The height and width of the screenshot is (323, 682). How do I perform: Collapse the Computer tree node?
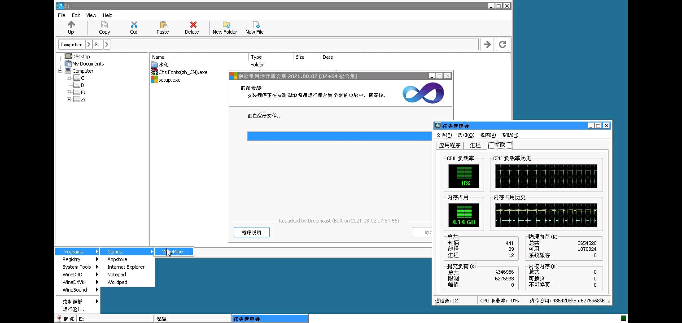[x=61, y=71]
